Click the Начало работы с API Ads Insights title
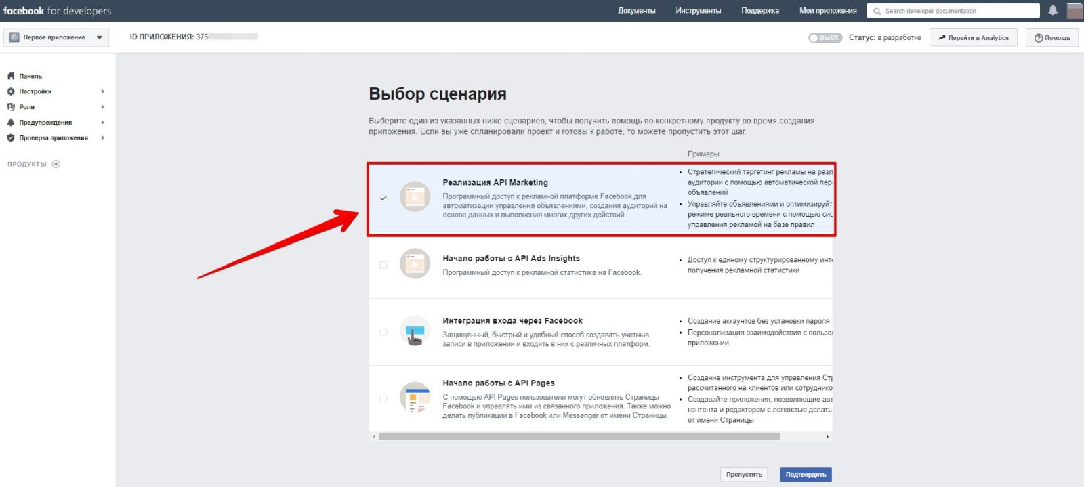This screenshot has height=487, width=1084. point(511,258)
